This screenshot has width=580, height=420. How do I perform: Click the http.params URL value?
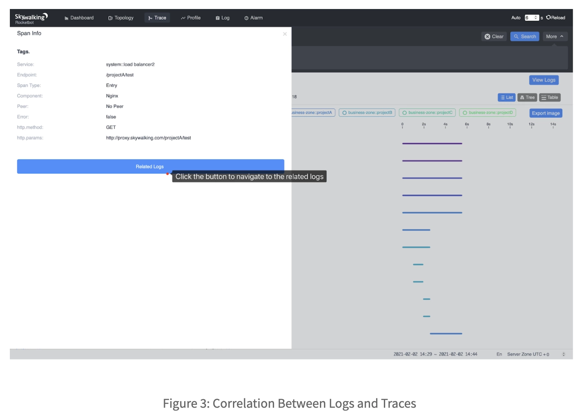(148, 138)
